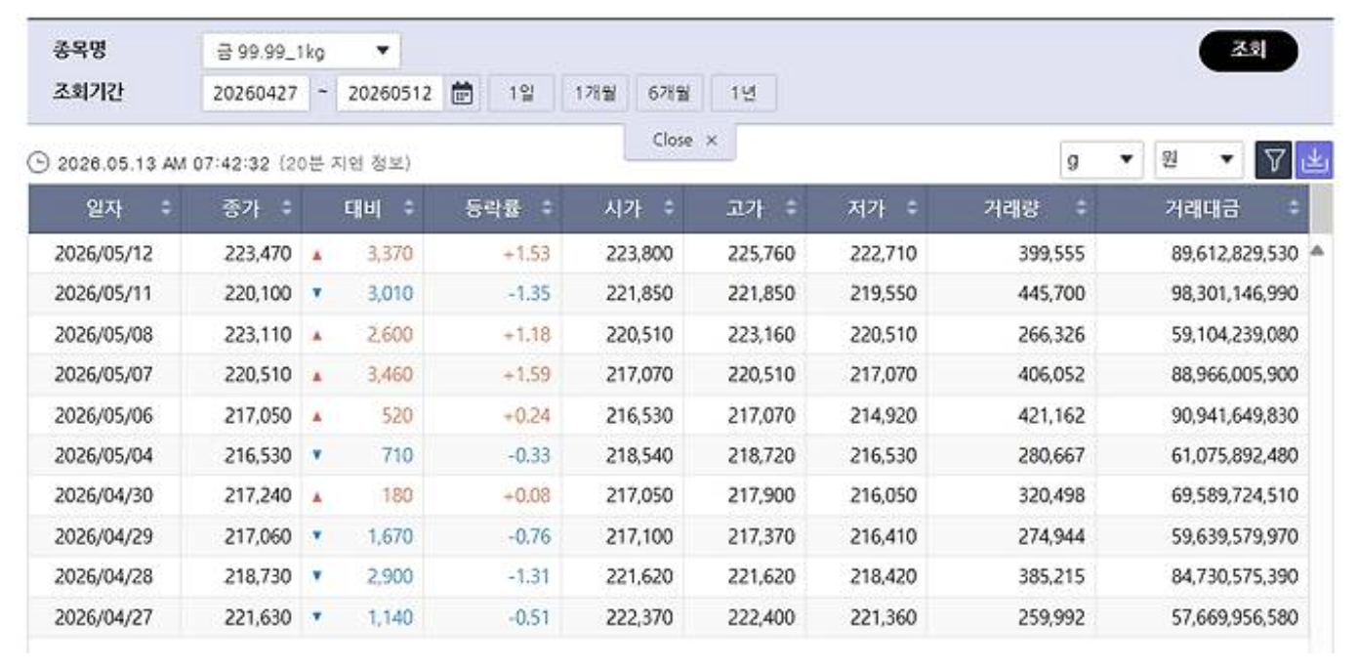
Task: Sort by the 저가 column header
Action: tap(867, 209)
